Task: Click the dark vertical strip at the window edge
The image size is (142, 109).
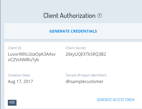Action: [0, 54]
